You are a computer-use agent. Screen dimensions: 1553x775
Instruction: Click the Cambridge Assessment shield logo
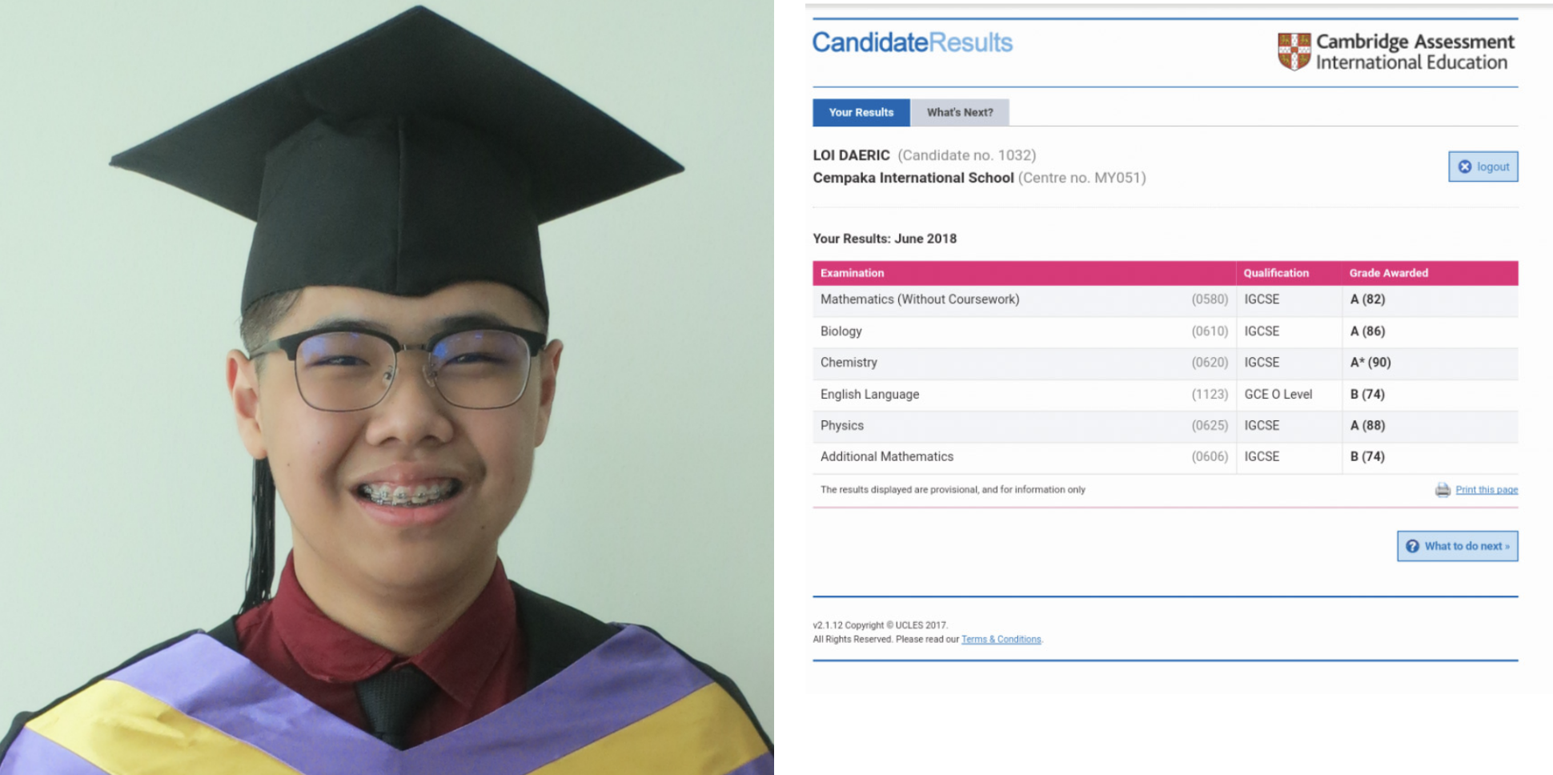(1294, 51)
